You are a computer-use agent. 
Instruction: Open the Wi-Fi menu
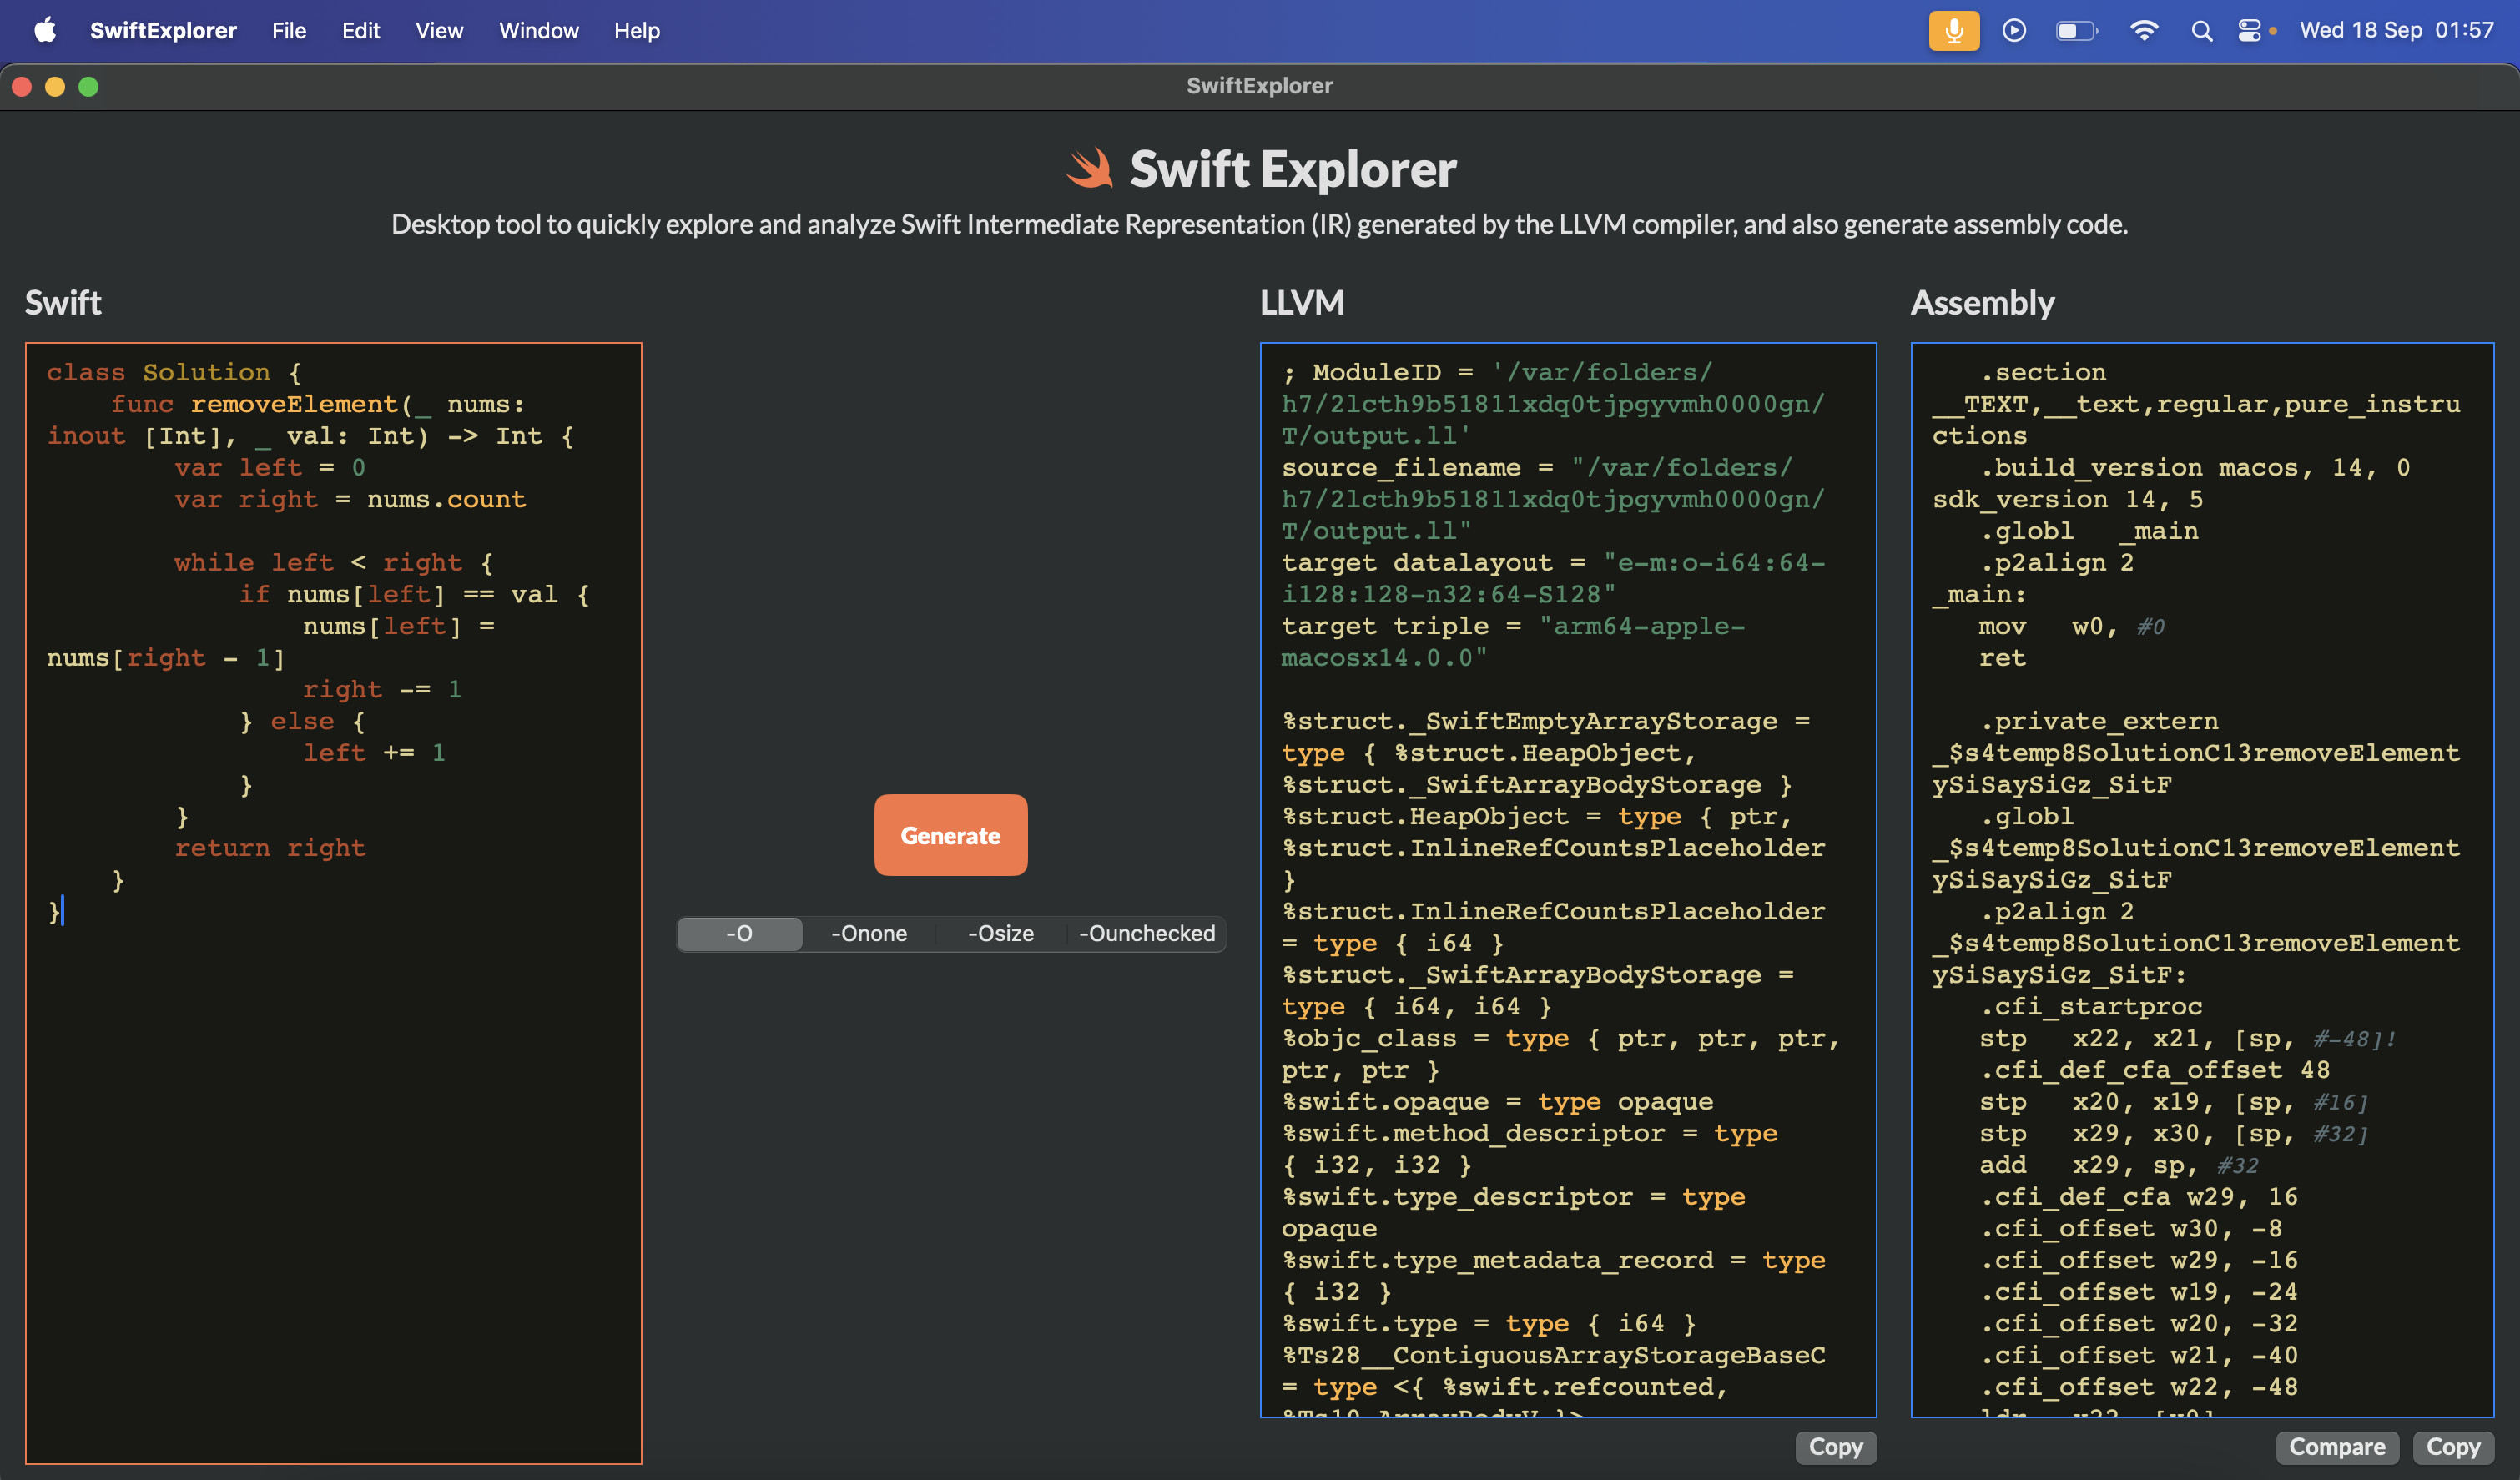(2143, 30)
